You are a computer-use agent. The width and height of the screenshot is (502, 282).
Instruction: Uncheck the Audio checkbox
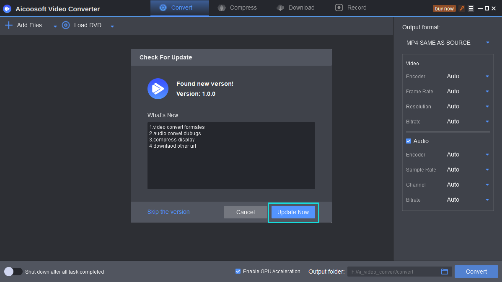click(409, 141)
